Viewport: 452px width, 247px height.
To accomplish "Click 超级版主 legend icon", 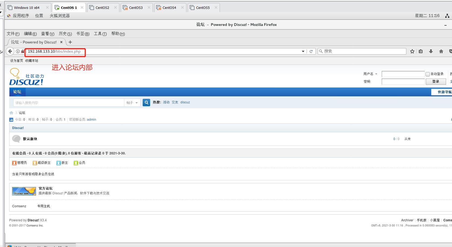I will pyautogui.click(x=35, y=163).
